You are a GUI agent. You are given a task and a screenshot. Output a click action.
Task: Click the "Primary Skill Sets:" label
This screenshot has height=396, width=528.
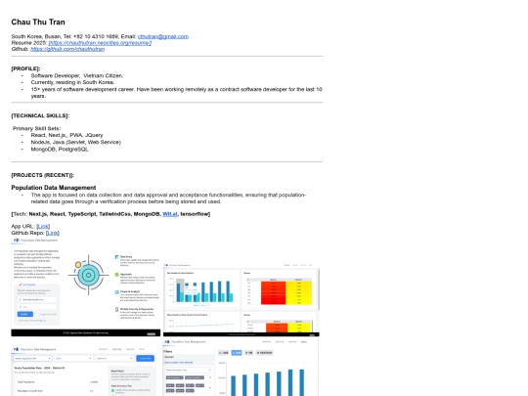tap(37, 128)
